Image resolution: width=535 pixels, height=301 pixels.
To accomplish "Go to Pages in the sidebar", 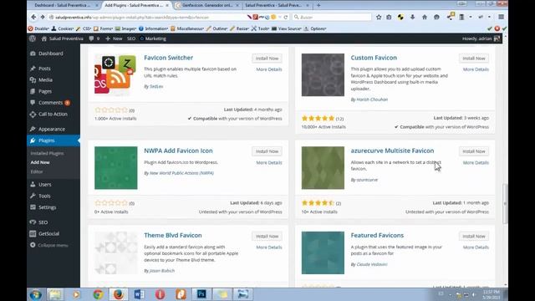I will coord(44,91).
